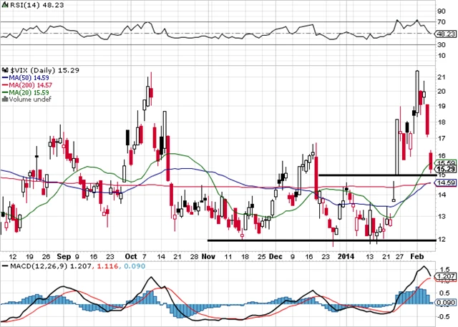Select the Feb label on date axis
The image size is (458, 327).
(420, 255)
